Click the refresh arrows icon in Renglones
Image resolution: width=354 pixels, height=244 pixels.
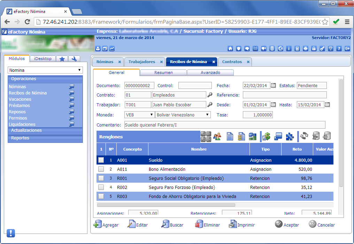[x=304, y=136]
